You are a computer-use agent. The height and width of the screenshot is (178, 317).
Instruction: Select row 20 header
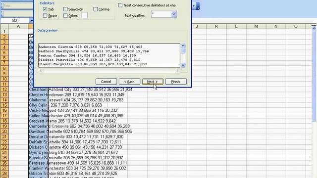tap(4, 132)
